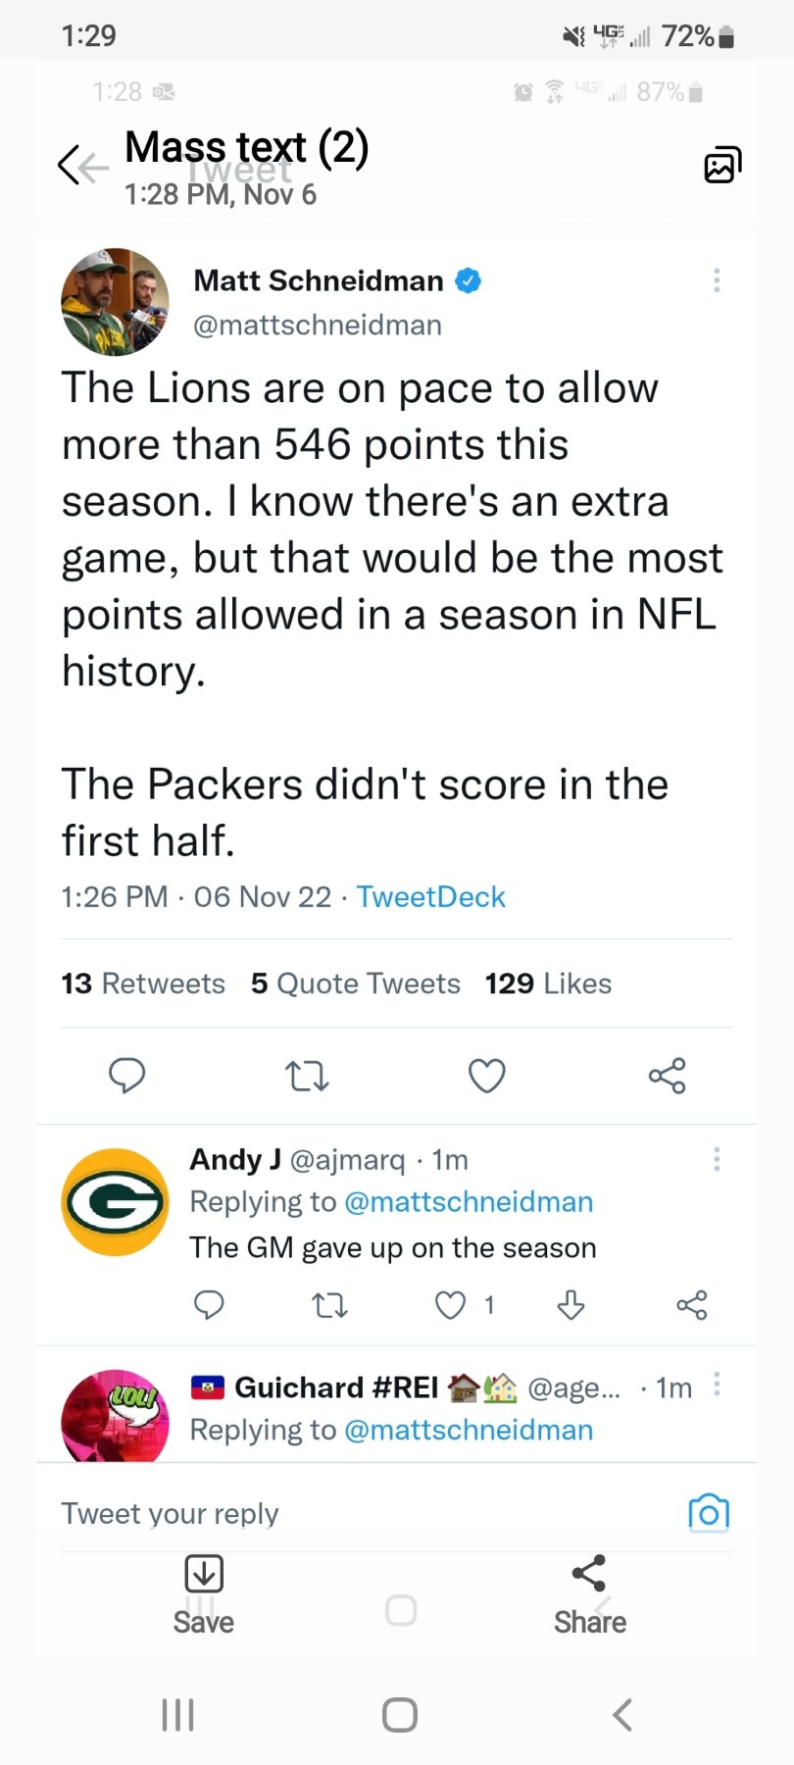Image resolution: width=794 pixels, height=1765 pixels.
Task: Tap the back arrow beside Mass text
Action: tap(71, 165)
